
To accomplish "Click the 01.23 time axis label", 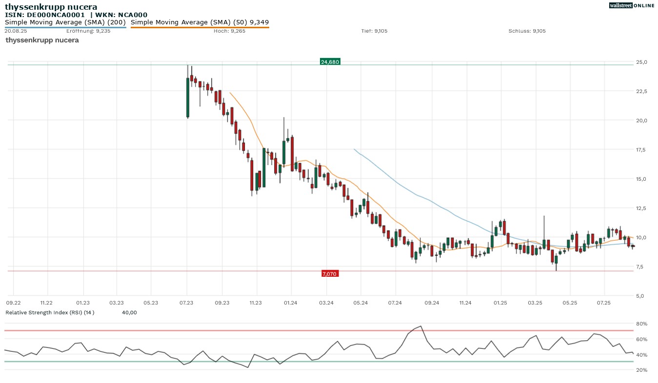I will tap(83, 303).
